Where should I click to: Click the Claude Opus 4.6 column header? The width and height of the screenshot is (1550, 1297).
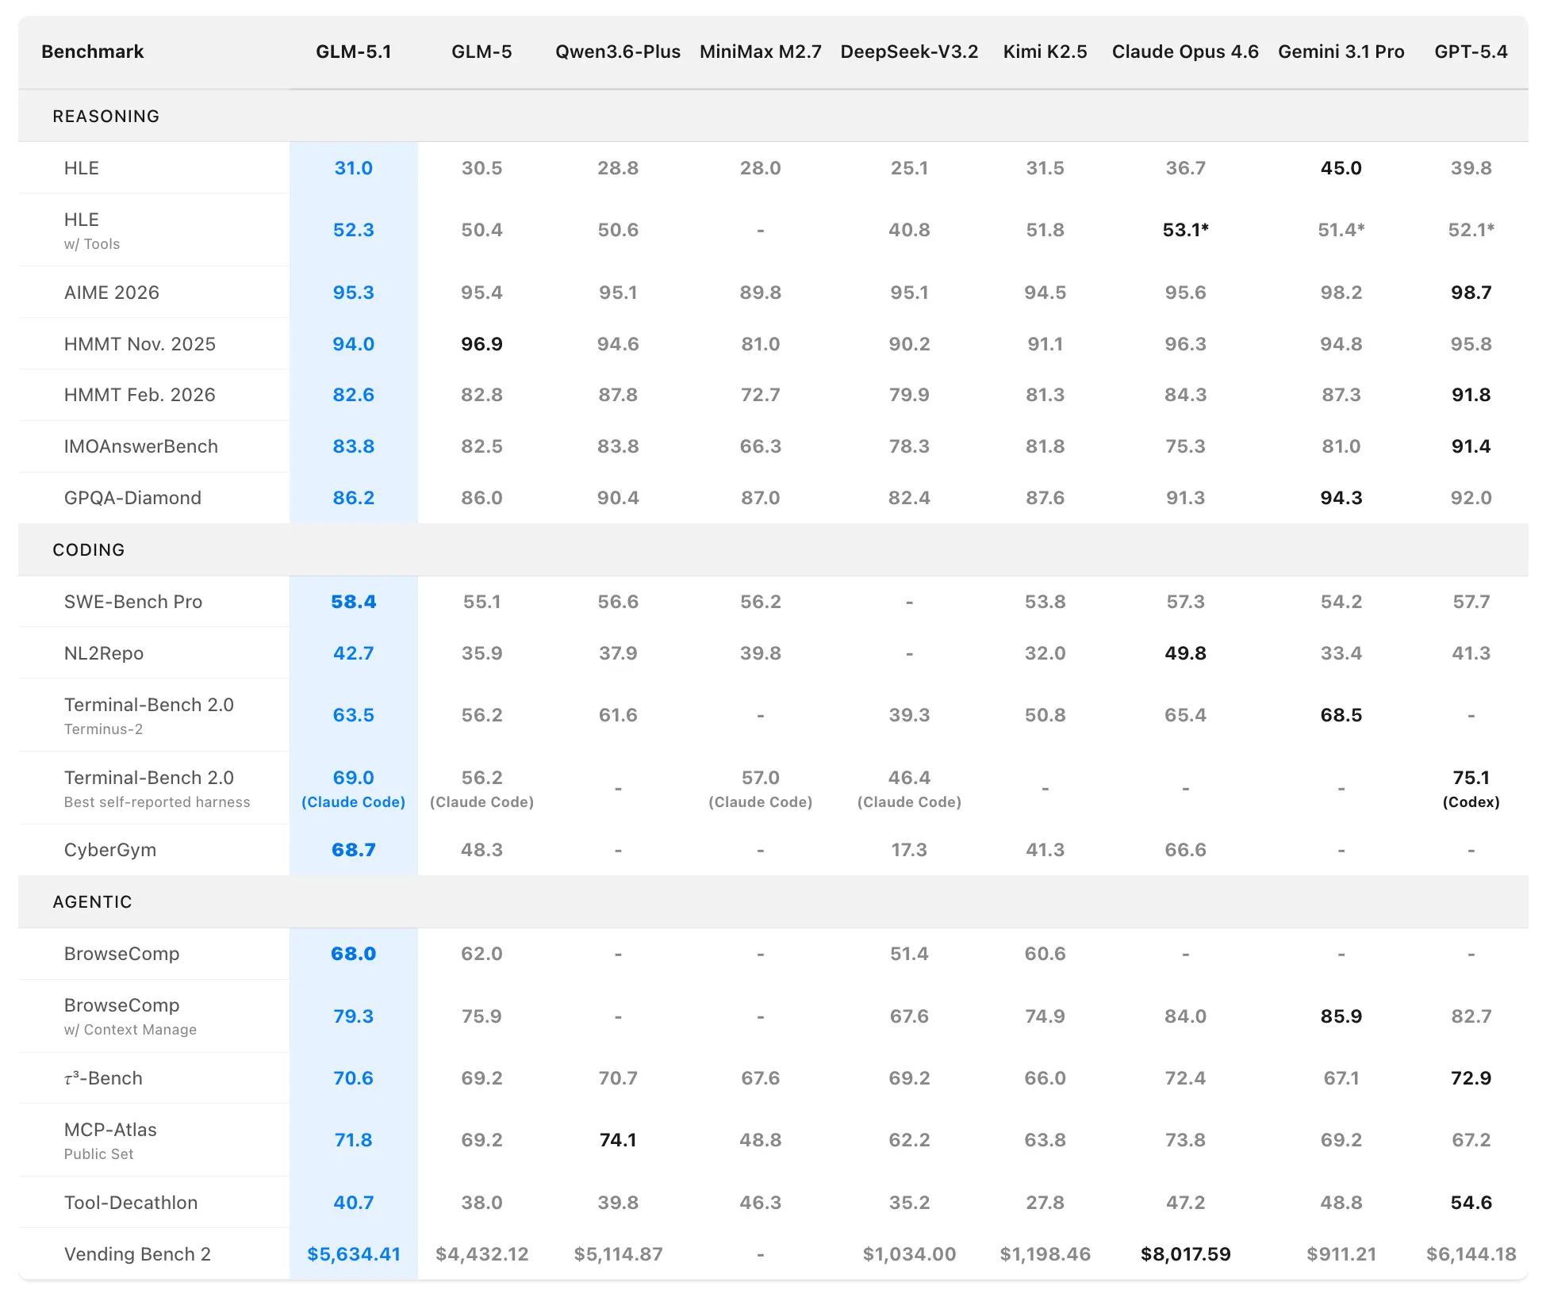pos(1184,52)
